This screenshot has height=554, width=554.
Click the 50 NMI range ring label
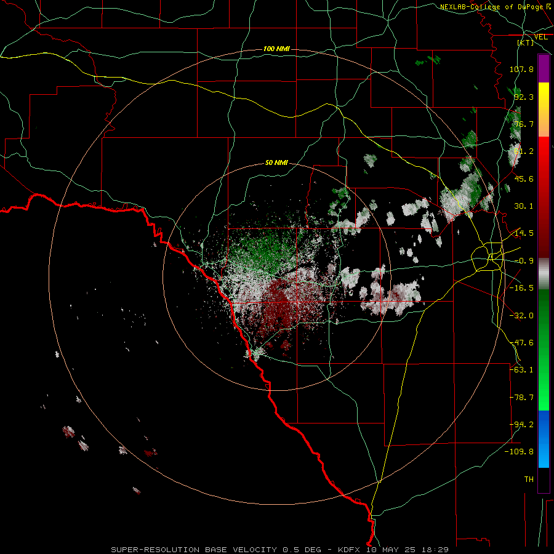(x=276, y=163)
